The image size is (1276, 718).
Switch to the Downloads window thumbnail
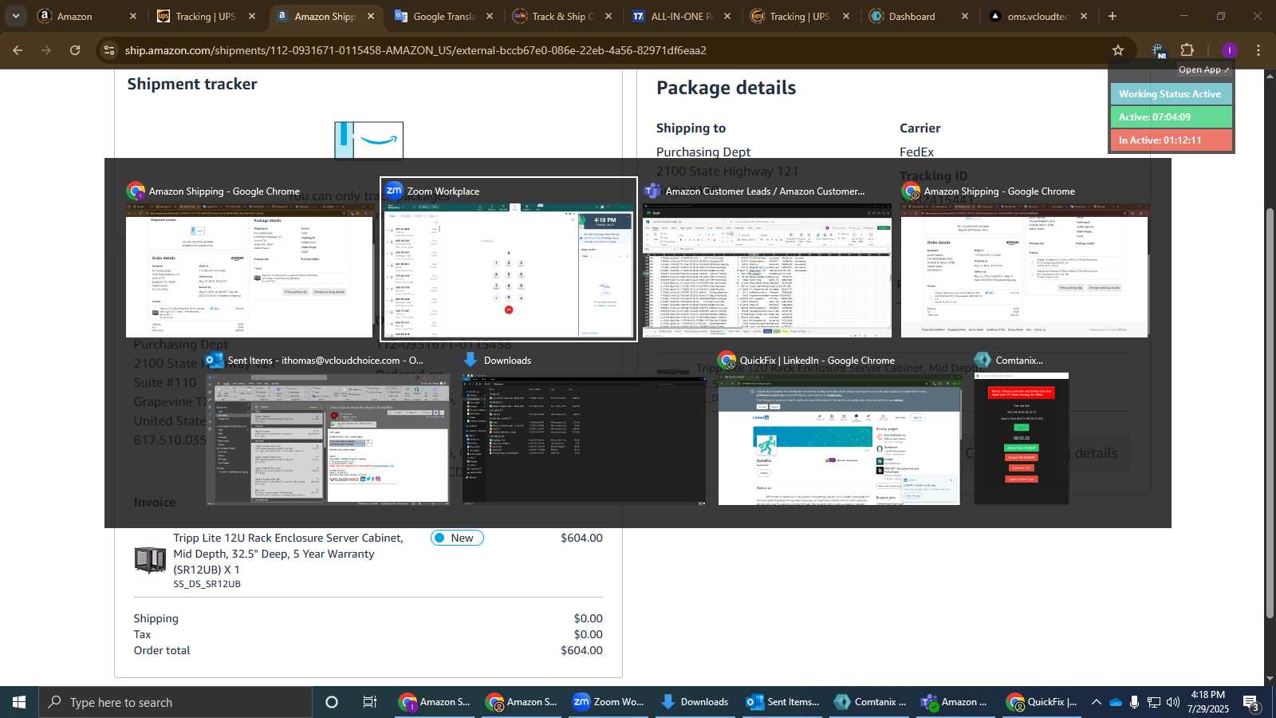[584, 440]
